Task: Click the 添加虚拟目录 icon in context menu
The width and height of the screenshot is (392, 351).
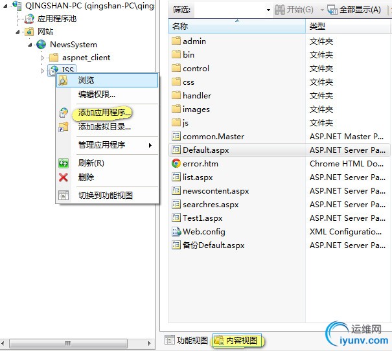Action: [x=63, y=127]
